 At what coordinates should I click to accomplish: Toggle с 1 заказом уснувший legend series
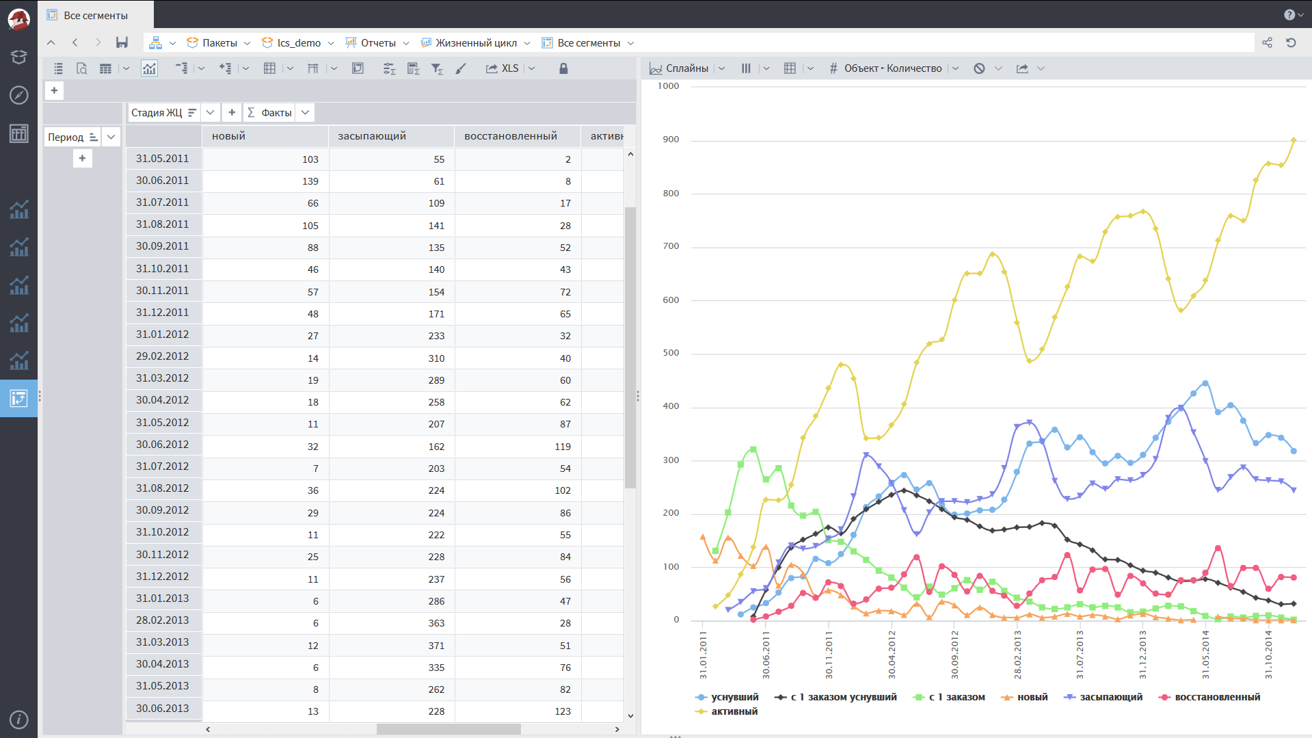click(835, 697)
